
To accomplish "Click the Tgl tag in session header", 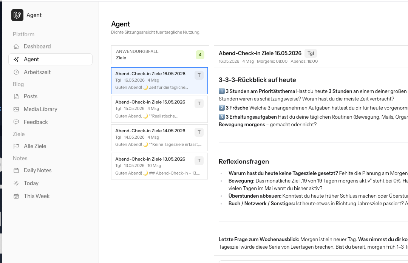I will (311, 53).
